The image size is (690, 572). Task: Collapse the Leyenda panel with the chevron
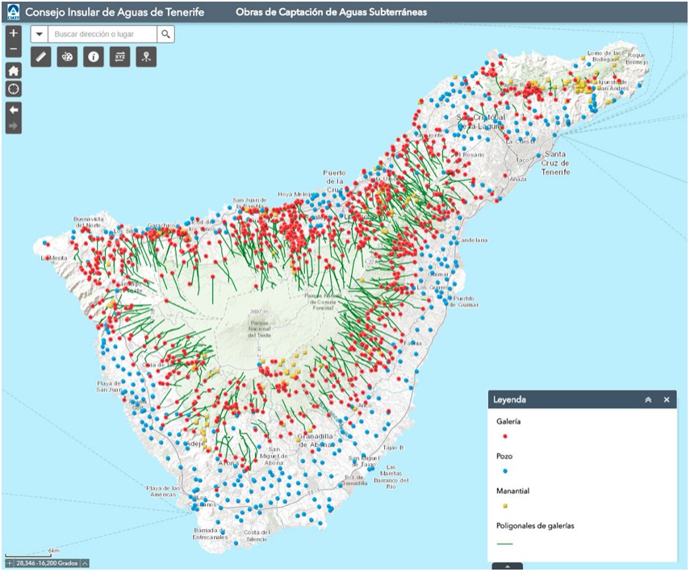[647, 397]
